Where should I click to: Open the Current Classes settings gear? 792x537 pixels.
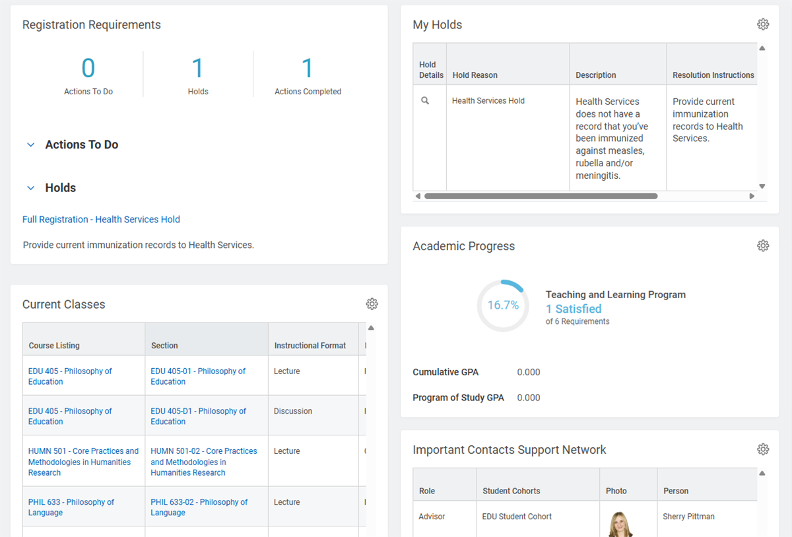click(x=372, y=304)
